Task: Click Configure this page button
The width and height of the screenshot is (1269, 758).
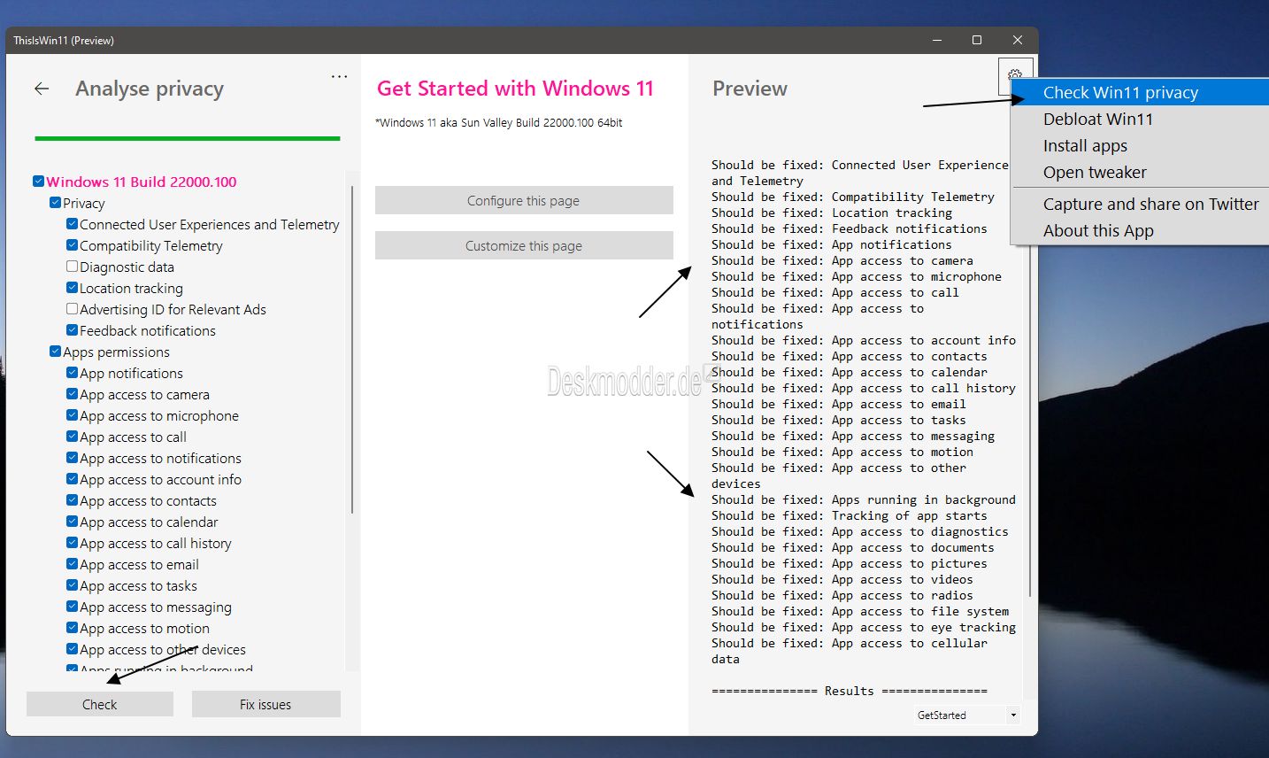Action: tap(524, 200)
